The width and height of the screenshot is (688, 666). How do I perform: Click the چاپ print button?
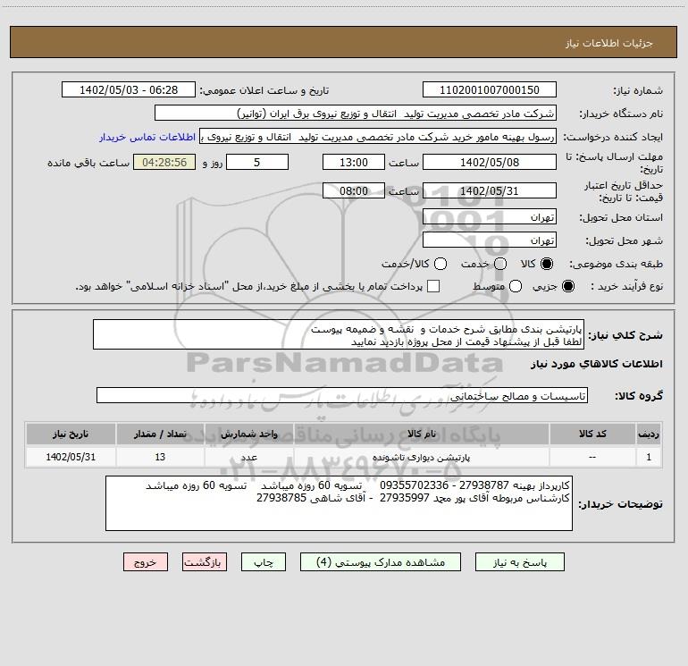(264, 562)
